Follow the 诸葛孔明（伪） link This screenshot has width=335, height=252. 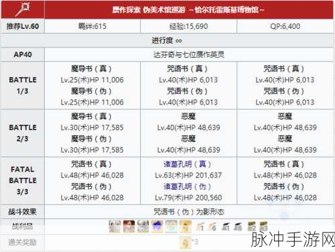coord(187,186)
